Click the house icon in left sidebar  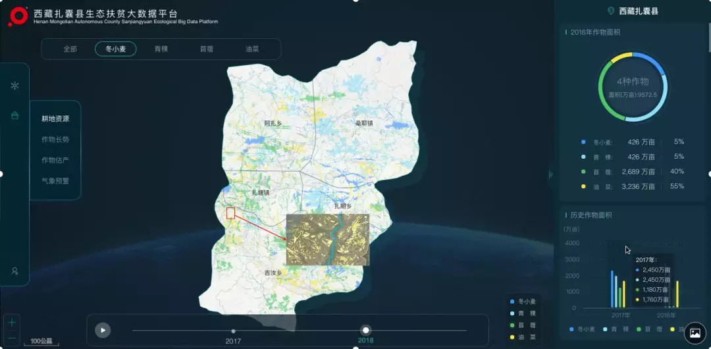click(x=14, y=115)
